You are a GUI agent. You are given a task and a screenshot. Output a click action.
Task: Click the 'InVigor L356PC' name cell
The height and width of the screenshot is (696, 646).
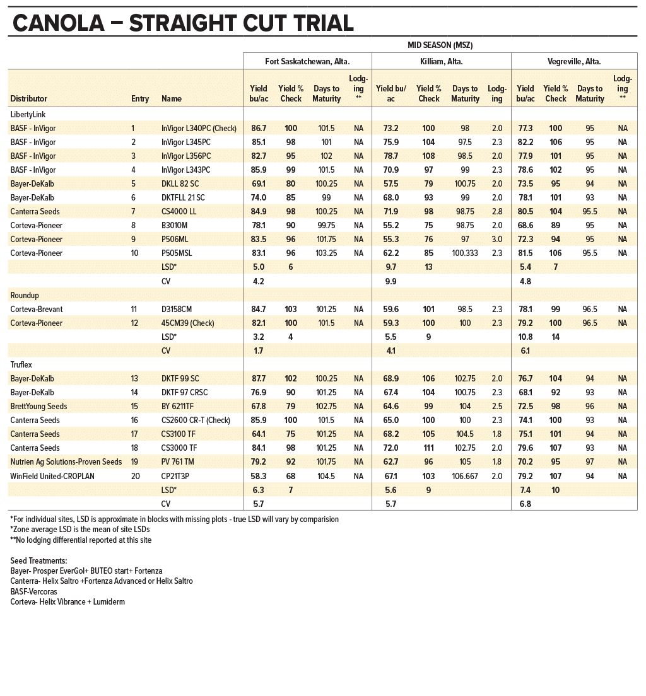coord(186,156)
